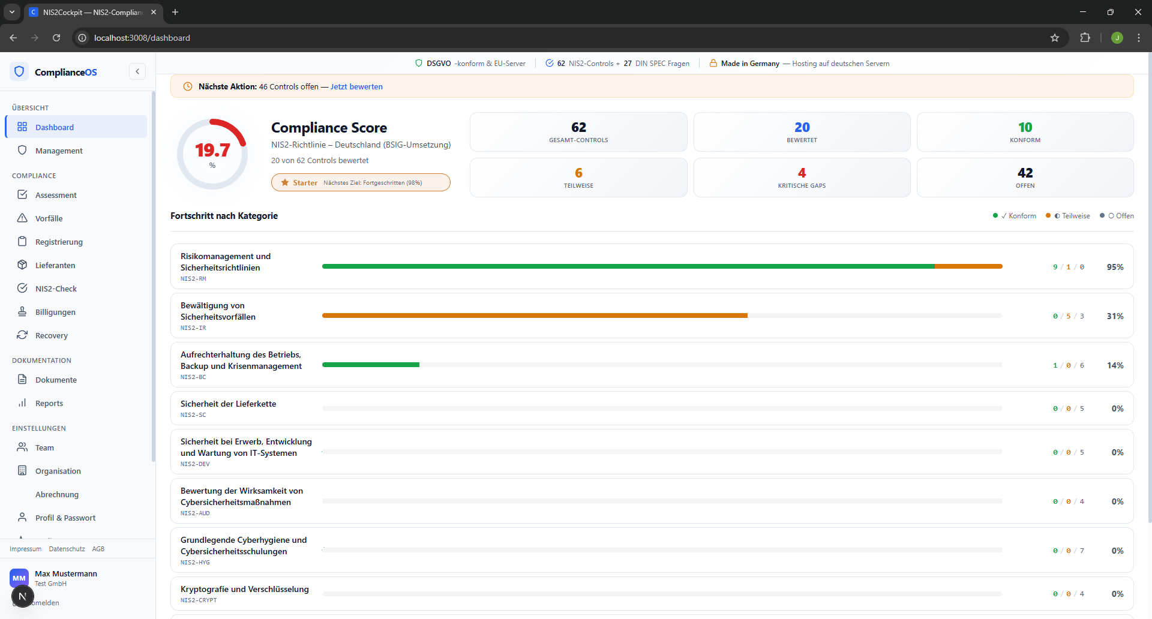1152x619 pixels.
Task: Select the NIS2-Check checkmark circle icon
Action: pos(22,289)
